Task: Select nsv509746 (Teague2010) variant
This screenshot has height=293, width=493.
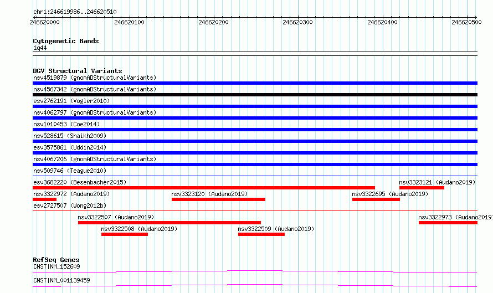Action: pos(70,171)
